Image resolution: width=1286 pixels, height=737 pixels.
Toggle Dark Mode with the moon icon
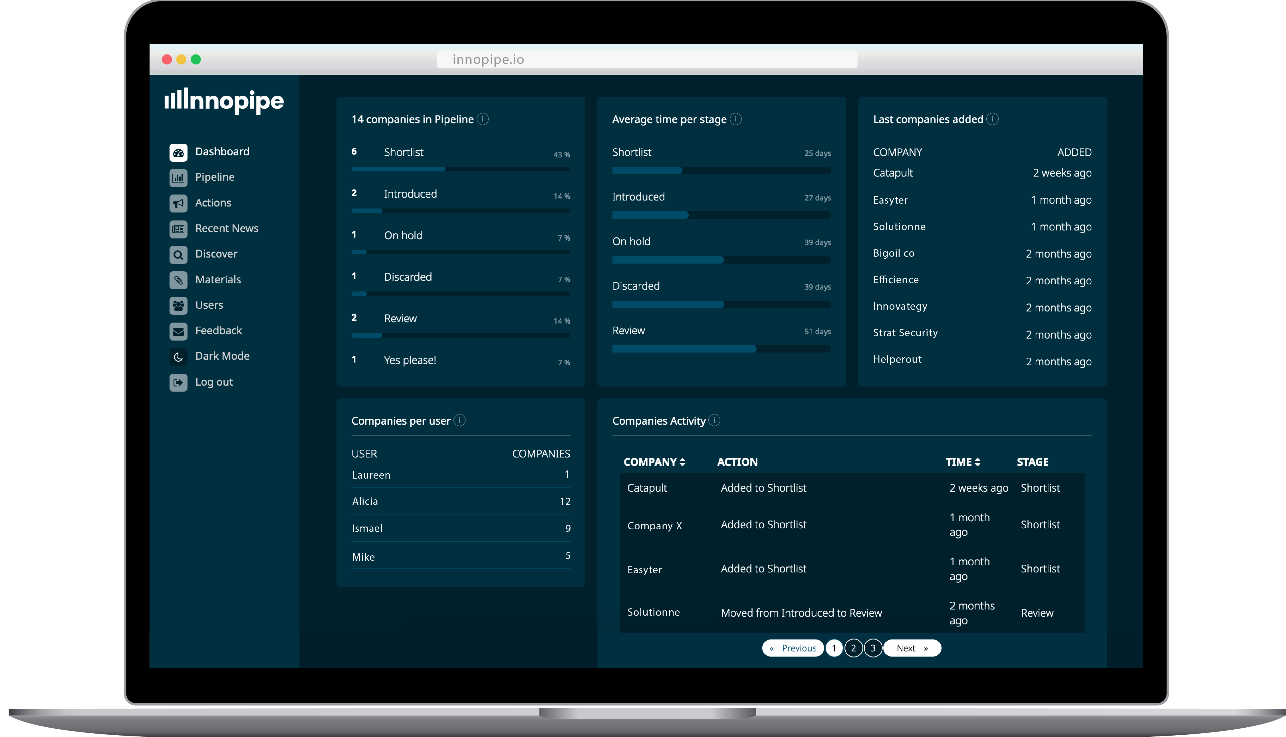click(178, 357)
